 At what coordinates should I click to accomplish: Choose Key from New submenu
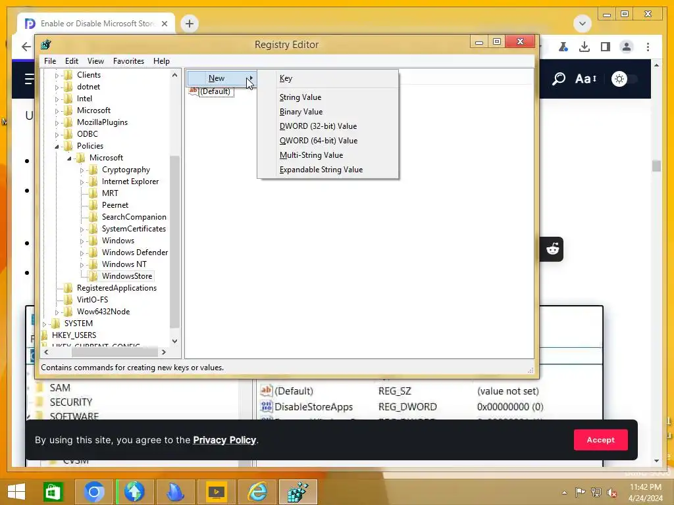tap(328, 78)
